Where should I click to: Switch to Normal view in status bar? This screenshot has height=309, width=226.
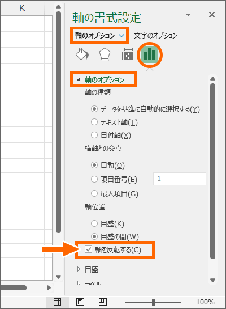(x=57, y=302)
